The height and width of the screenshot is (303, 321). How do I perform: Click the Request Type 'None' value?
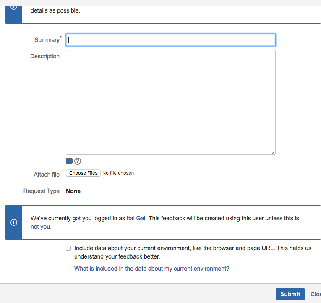[73, 191]
